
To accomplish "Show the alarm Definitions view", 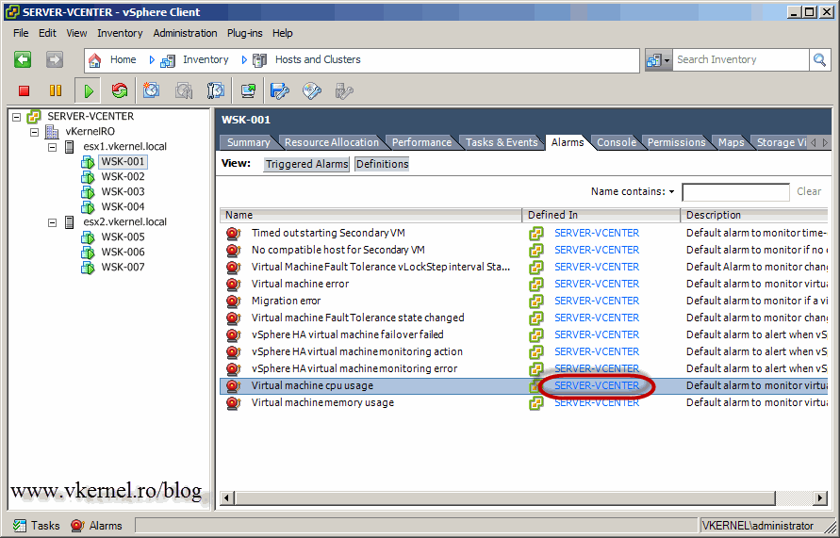I will tap(382, 164).
